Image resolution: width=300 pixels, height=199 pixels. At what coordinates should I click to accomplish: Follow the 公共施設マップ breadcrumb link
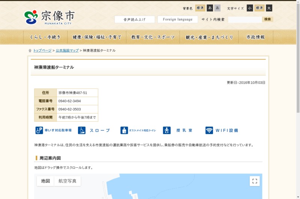[67, 50]
